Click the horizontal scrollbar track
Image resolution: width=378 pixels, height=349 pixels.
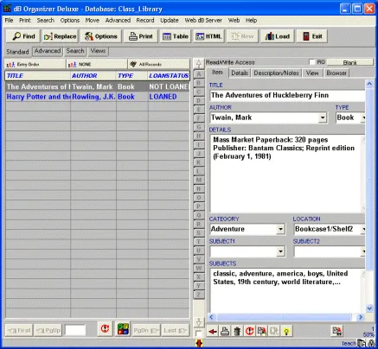pyautogui.click(x=284, y=317)
